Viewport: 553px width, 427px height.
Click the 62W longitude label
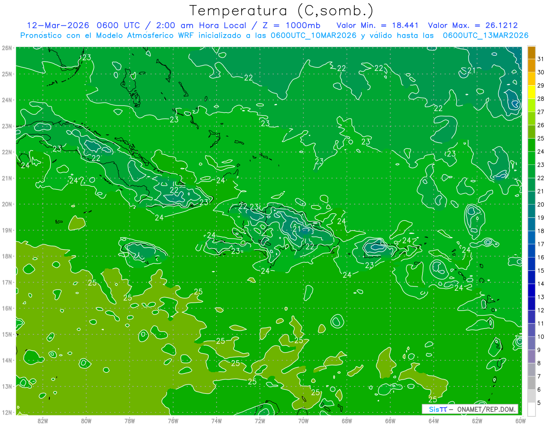[477, 421]
